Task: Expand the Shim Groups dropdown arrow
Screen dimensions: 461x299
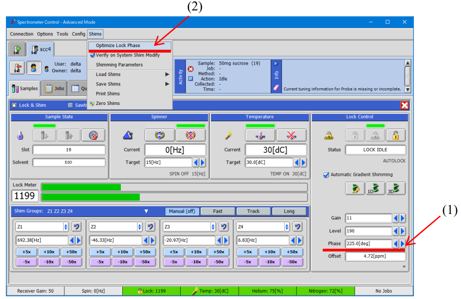Action: 146,211
